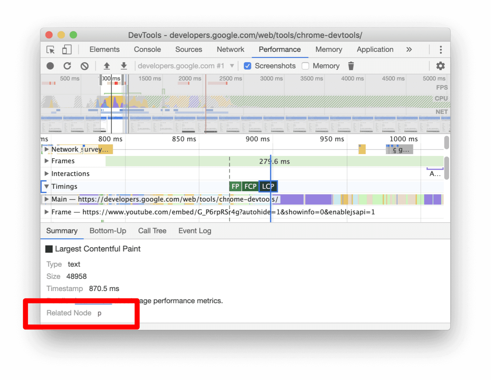Toggle the device toolbar icon
491x380 pixels.
pos(67,50)
